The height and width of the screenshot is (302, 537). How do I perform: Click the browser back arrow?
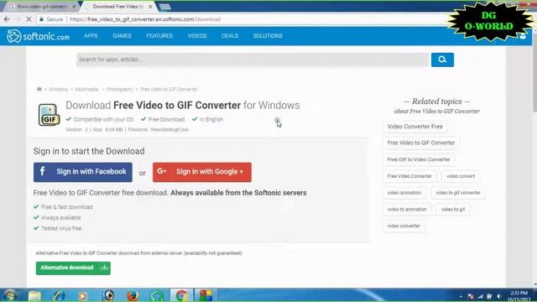(7, 19)
